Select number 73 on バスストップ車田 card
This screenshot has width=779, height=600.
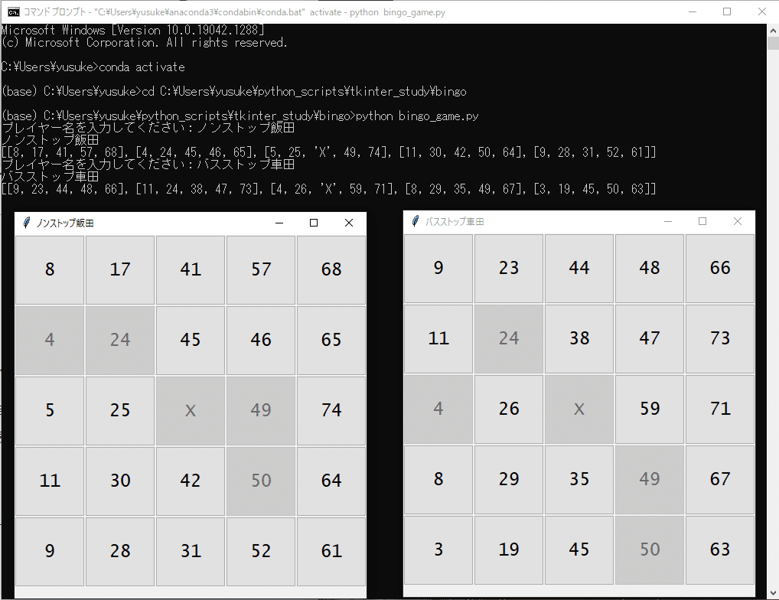(x=719, y=338)
